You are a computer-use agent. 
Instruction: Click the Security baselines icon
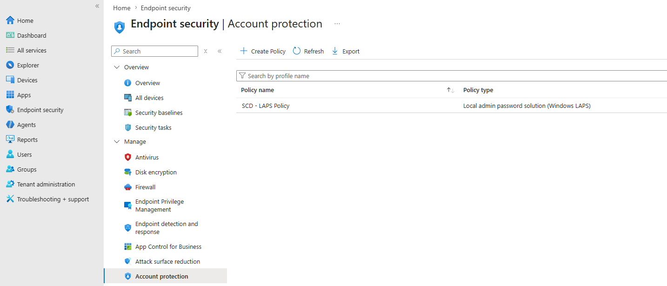pos(128,113)
